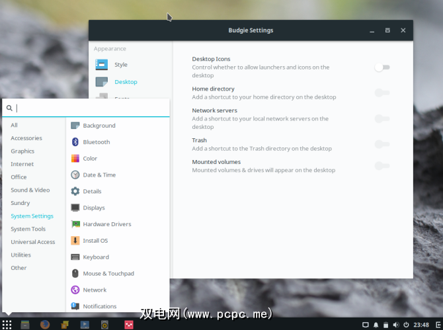Open the Bluetooth settings icon

pyautogui.click(x=75, y=142)
